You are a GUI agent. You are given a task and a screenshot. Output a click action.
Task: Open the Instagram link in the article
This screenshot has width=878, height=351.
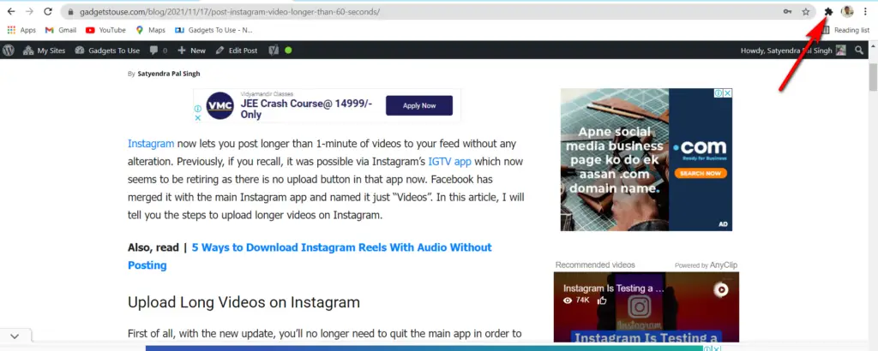tap(151, 144)
